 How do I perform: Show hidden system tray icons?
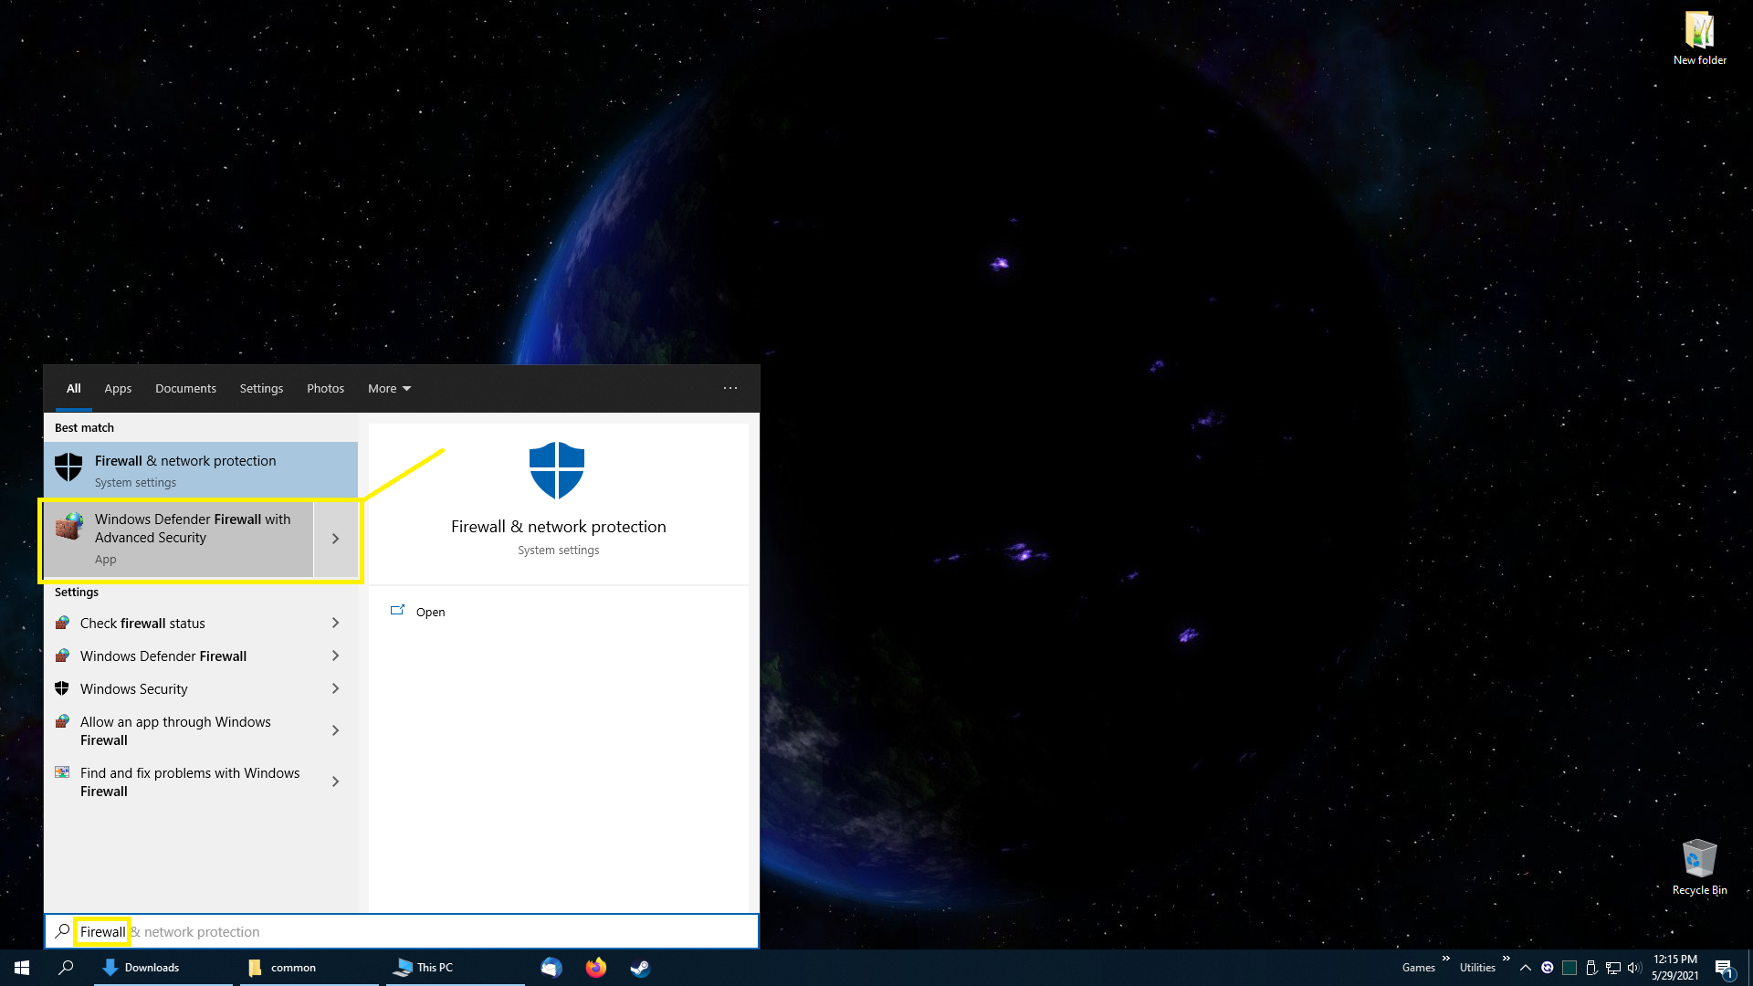[1525, 968]
